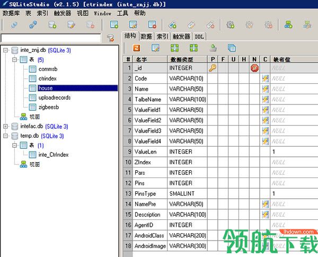Image resolution: width=318 pixels, height=257 pixels.
Task: Select the inte_CtrIndex table in the tree
Action: pos(54,155)
